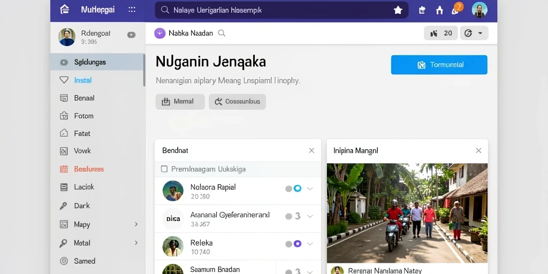Expand the Arananal Gyeferannerand row chevron
This screenshot has width=548, height=274.
(310, 216)
